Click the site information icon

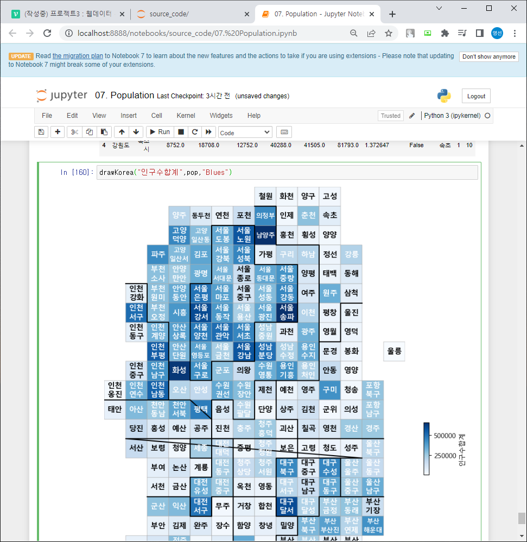click(x=69, y=33)
